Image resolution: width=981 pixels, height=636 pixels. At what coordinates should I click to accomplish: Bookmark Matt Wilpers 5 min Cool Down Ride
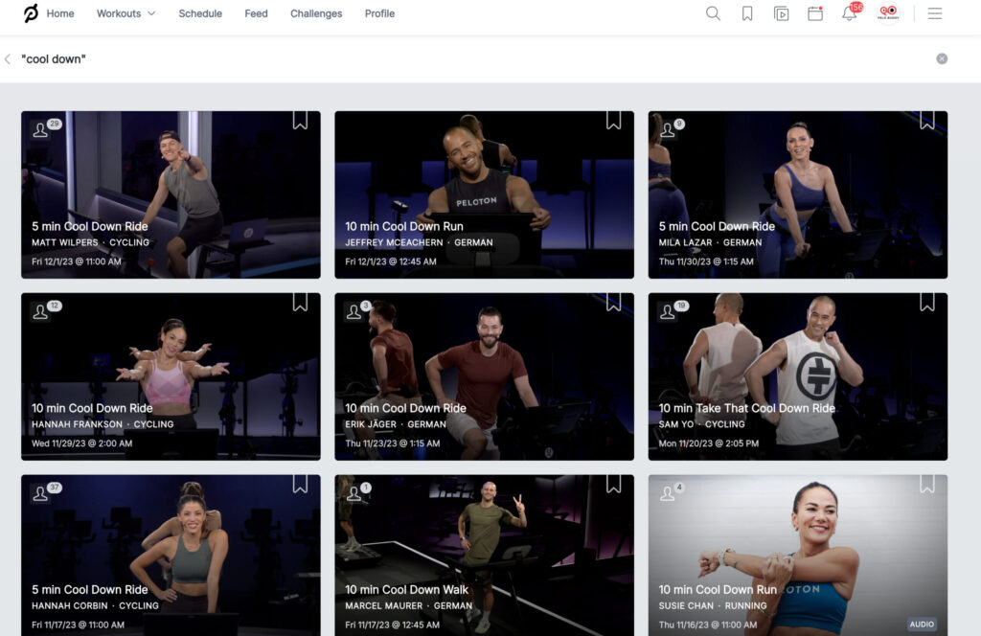(x=300, y=120)
